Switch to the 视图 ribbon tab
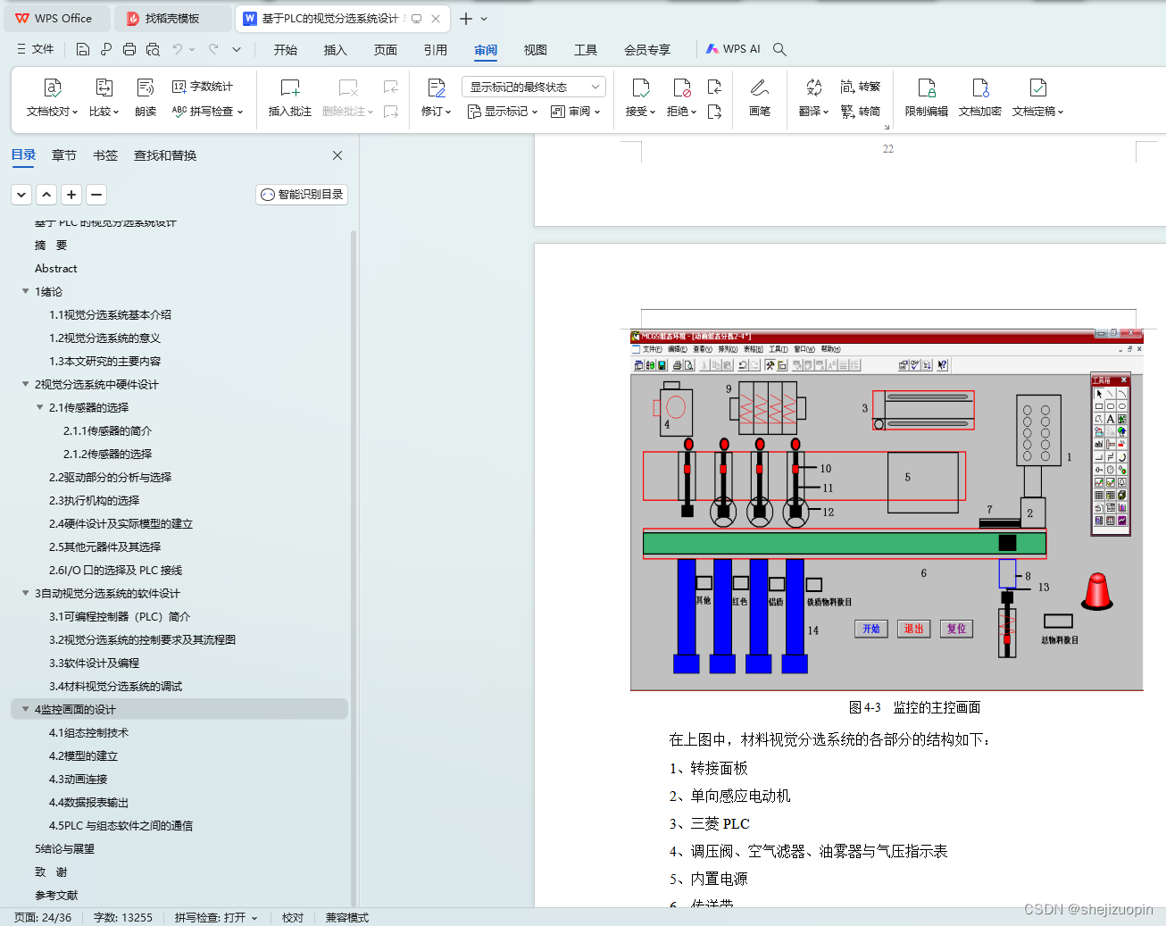 click(536, 50)
